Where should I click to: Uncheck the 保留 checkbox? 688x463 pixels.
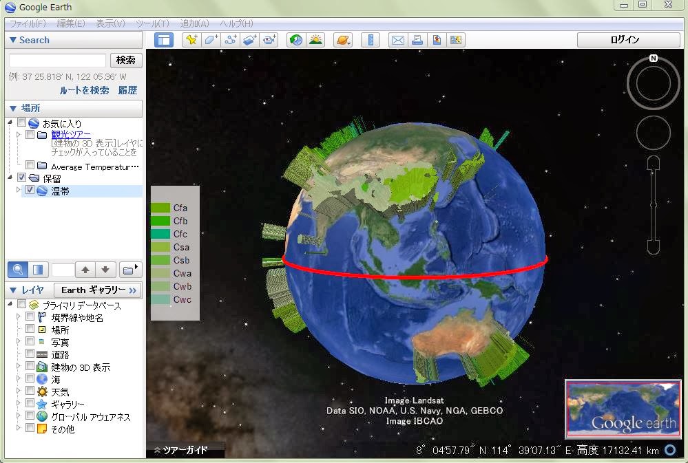(21, 177)
